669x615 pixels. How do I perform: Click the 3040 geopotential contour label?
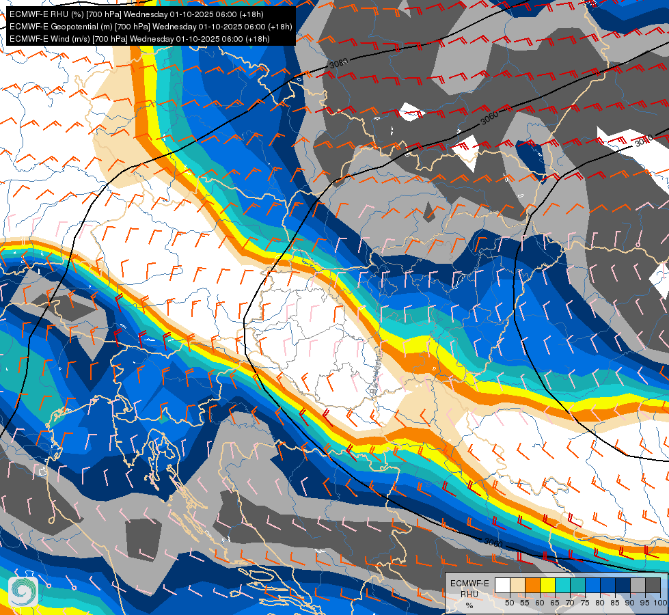tap(644, 140)
